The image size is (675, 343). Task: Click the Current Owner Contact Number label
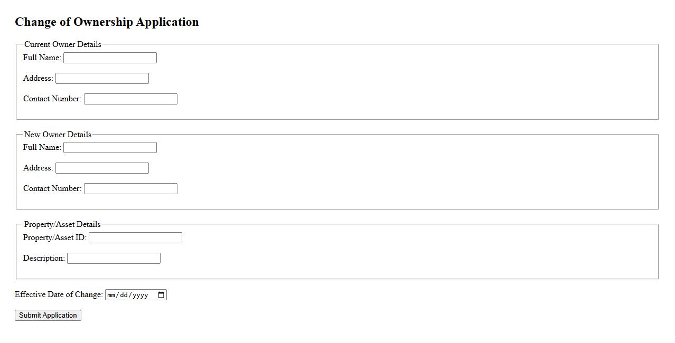pyautogui.click(x=52, y=99)
